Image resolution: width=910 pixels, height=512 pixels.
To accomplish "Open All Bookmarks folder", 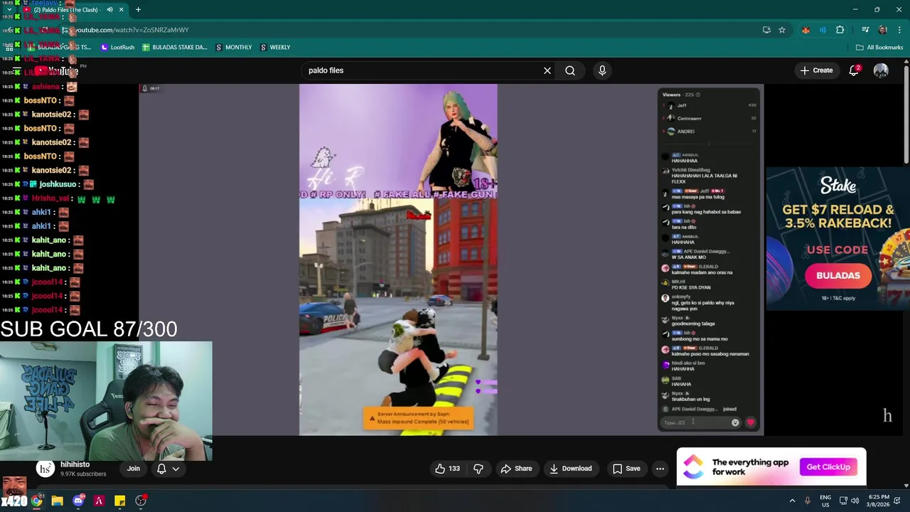I will tap(879, 48).
